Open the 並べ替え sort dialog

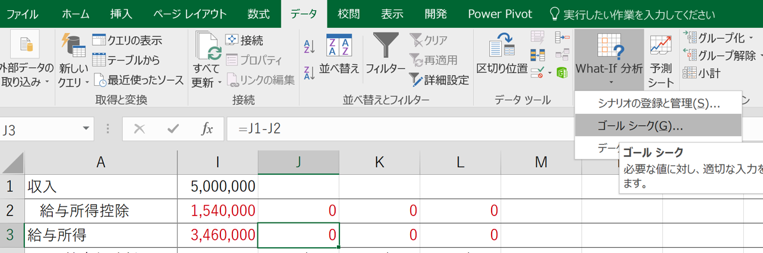click(339, 55)
